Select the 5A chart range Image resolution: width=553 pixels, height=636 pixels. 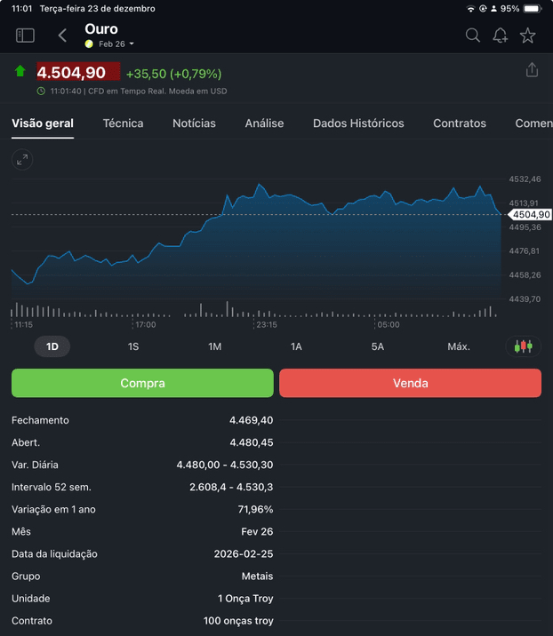pyautogui.click(x=378, y=346)
